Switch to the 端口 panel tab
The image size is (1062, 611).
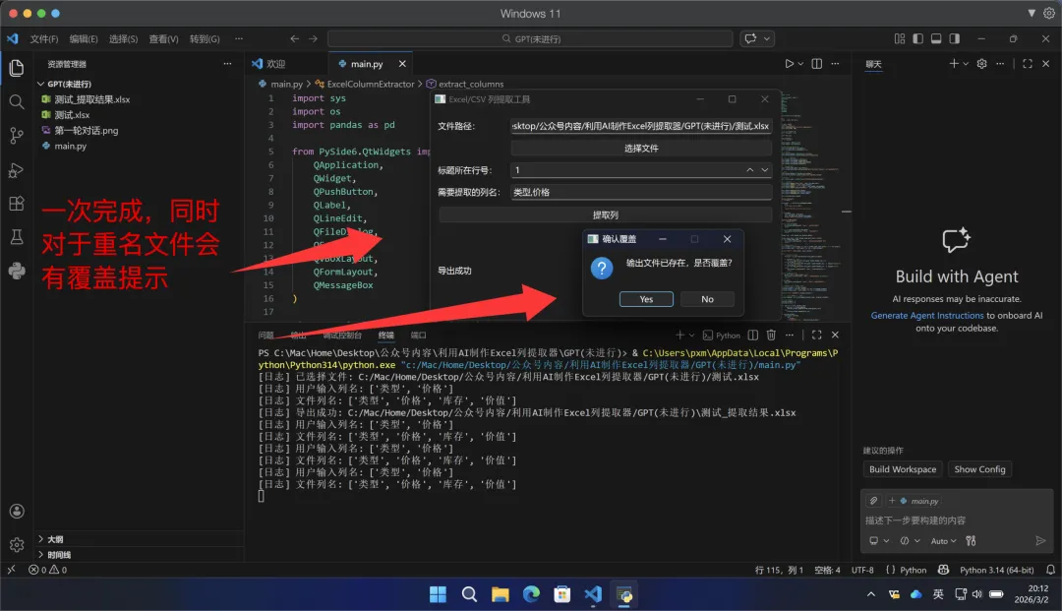[x=419, y=336]
